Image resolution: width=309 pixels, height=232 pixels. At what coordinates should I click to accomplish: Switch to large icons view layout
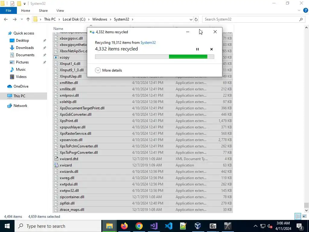[x=304, y=216]
